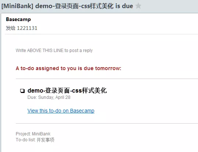Click the To-do list: 开发事项 line
The width and height of the screenshot is (198, 152).
(x=35, y=140)
